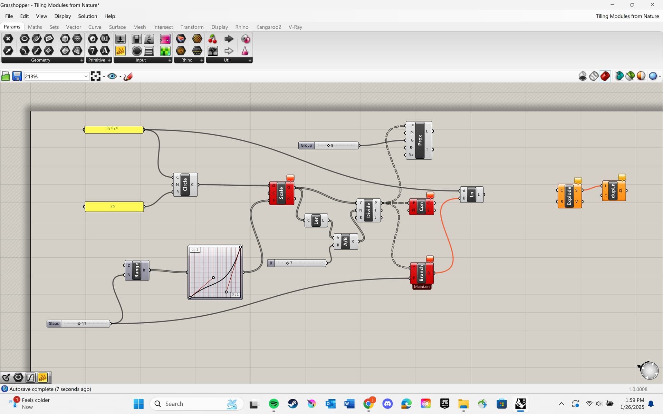Expand the Primitive panel plus button
The width and height of the screenshot is (663, 414).
(109, 60)
